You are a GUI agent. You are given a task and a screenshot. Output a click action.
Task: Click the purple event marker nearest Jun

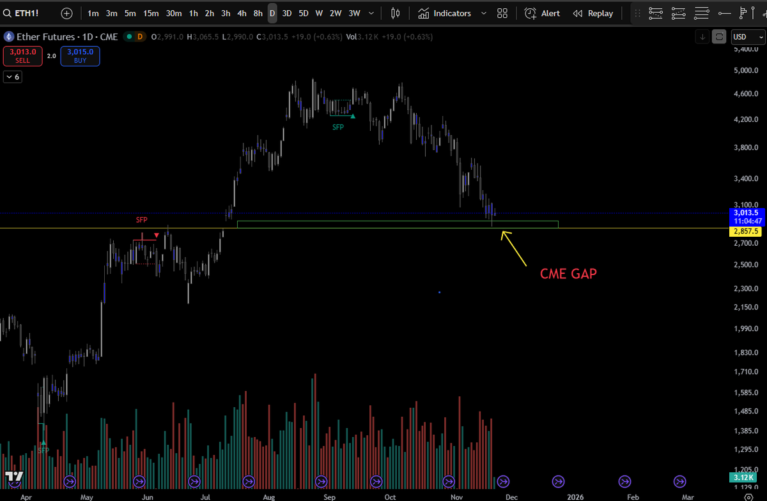coord(139,481)
